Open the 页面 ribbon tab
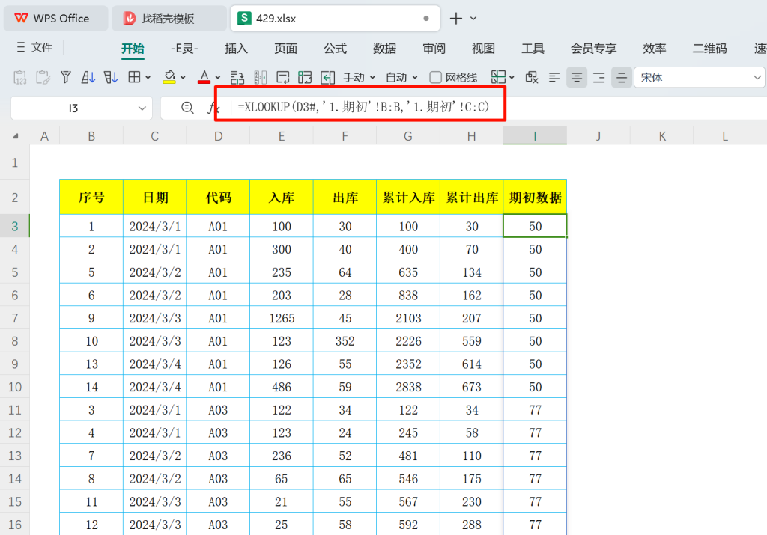Viewport: 767px width, 535px height. coord(285,49)
